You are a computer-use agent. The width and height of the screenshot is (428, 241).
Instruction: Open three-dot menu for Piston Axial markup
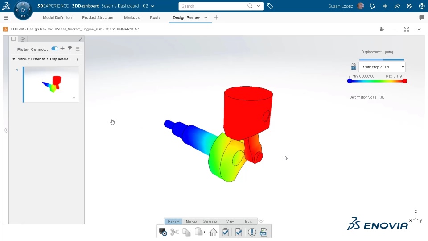tap(77, 59)
